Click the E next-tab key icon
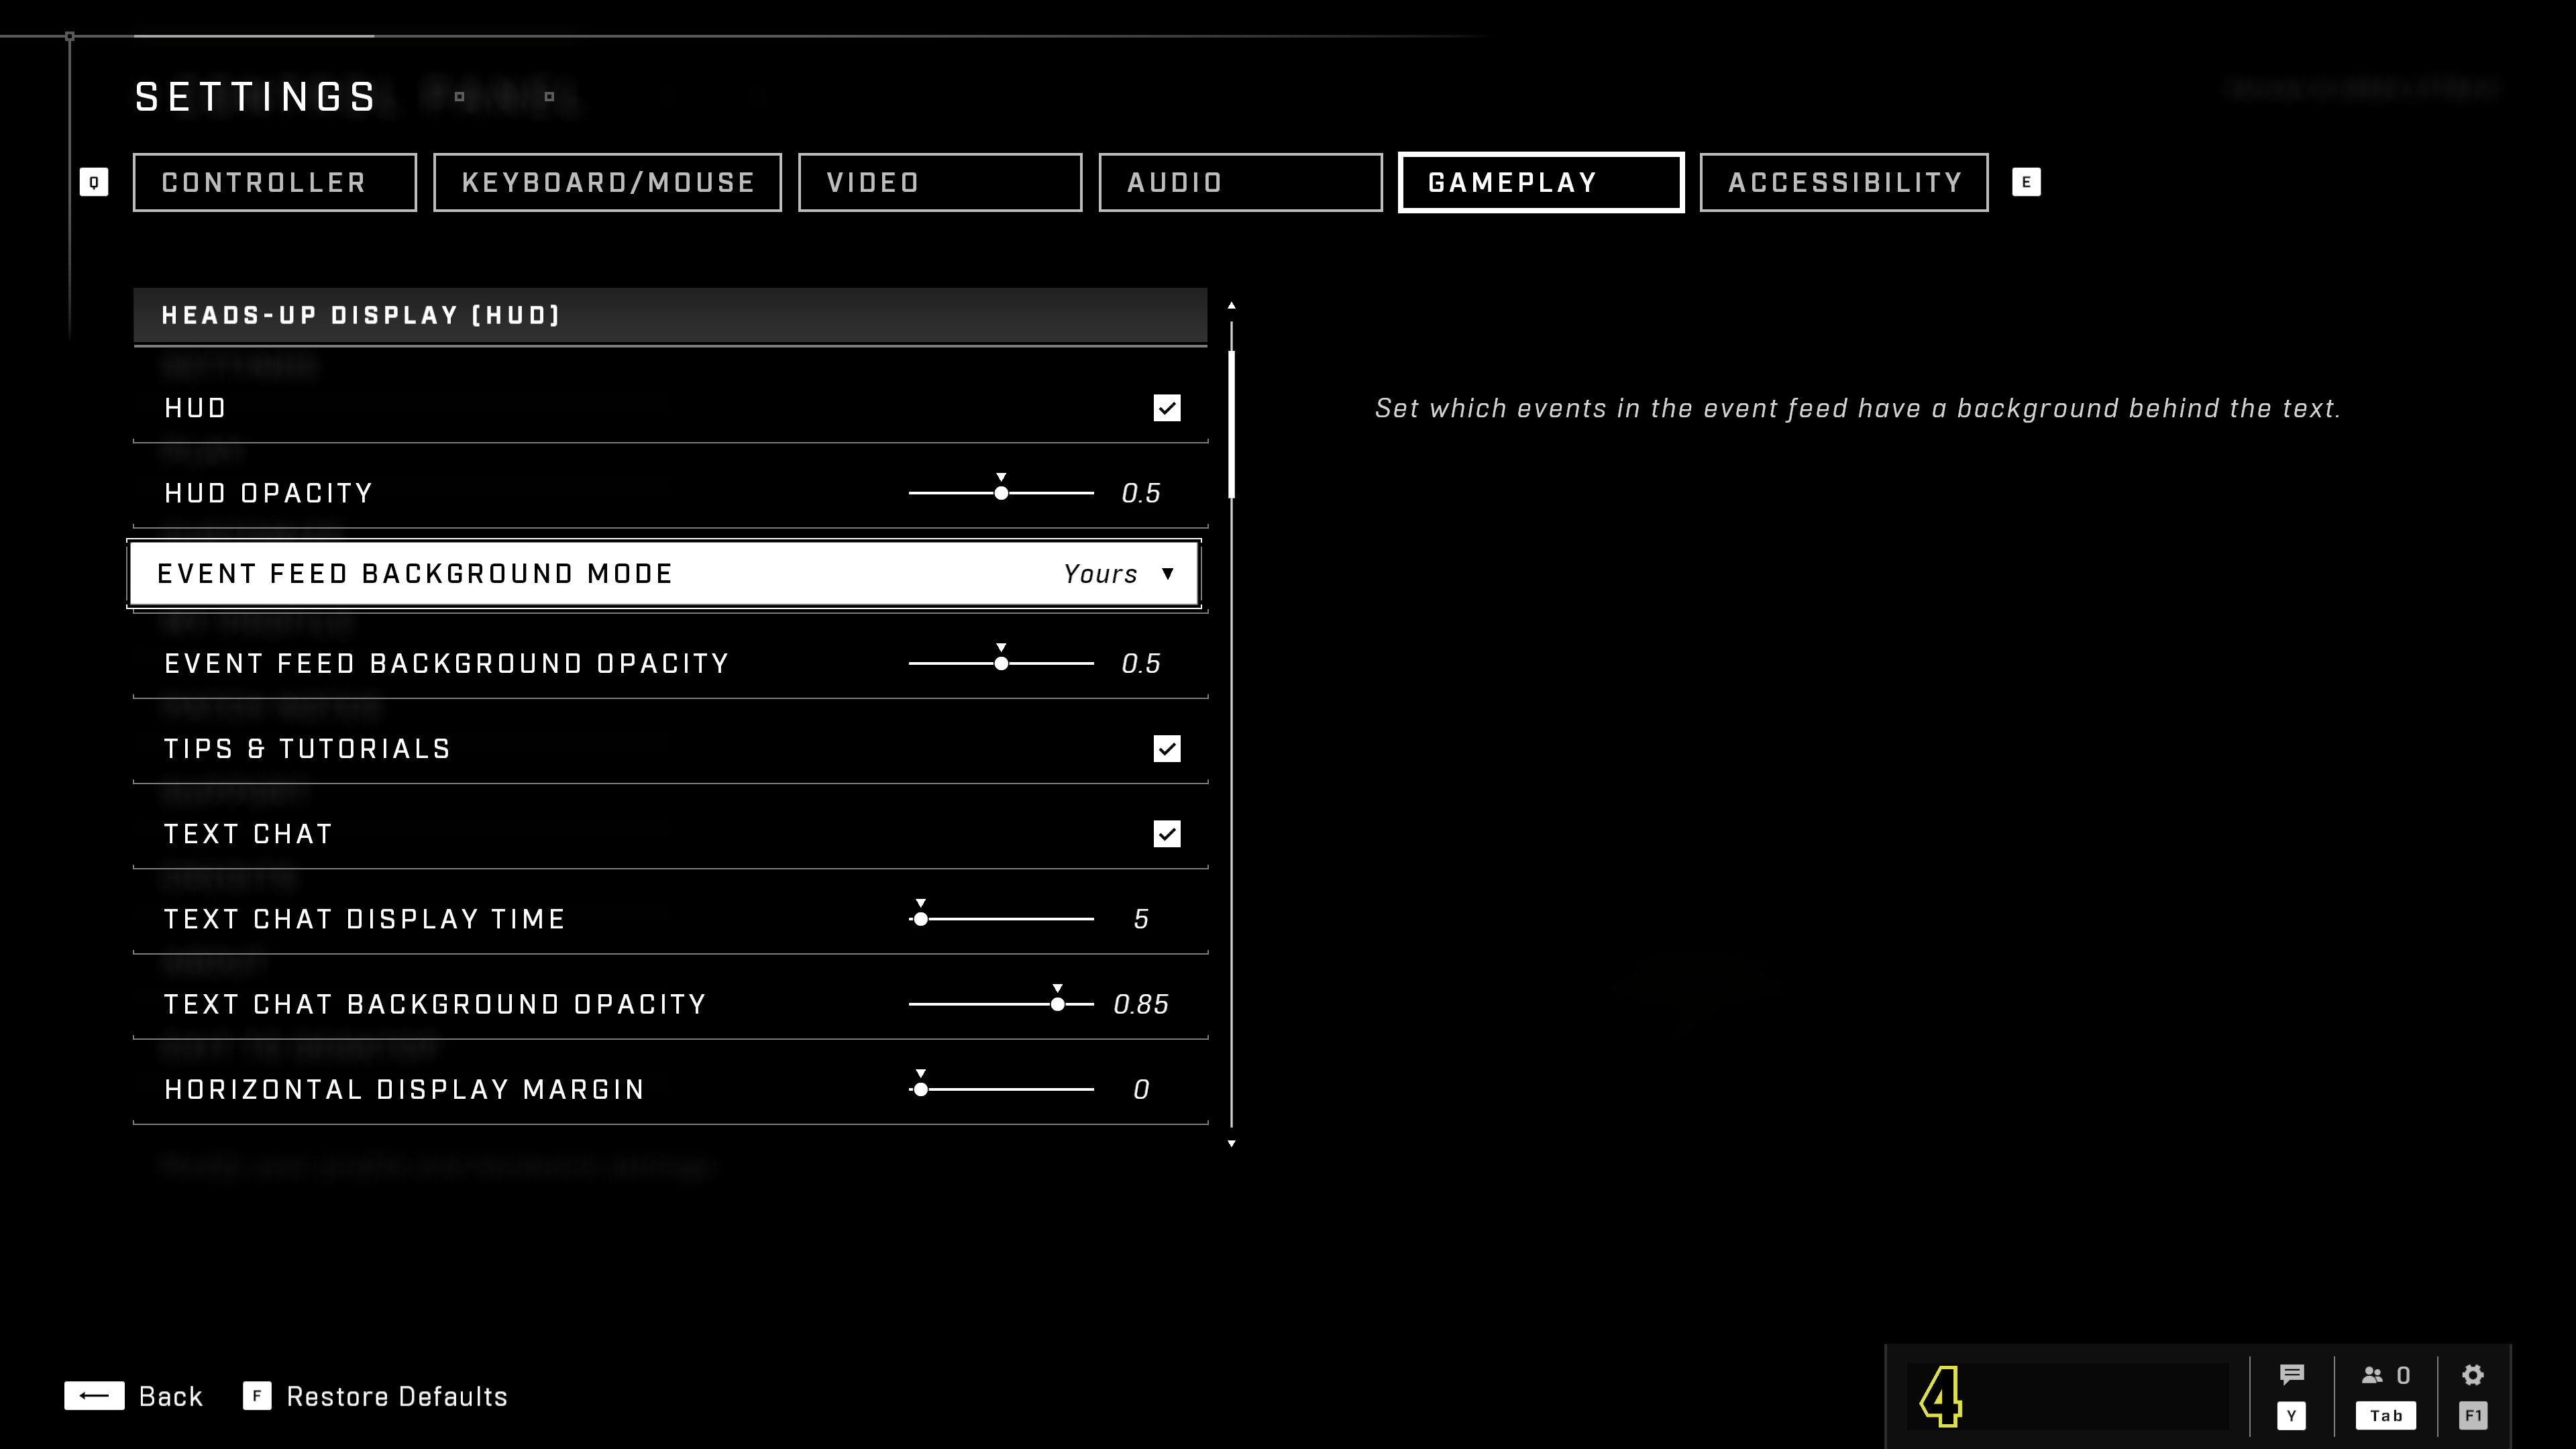 point(2026,182)
